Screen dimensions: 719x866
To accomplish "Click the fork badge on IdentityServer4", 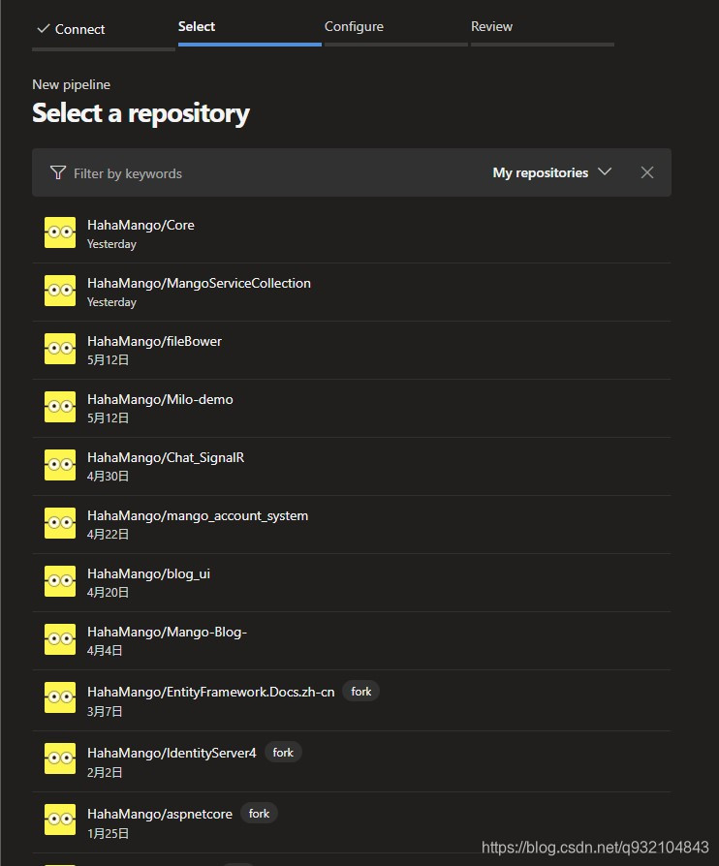I will pyautogui.click(x=283, y=753).
